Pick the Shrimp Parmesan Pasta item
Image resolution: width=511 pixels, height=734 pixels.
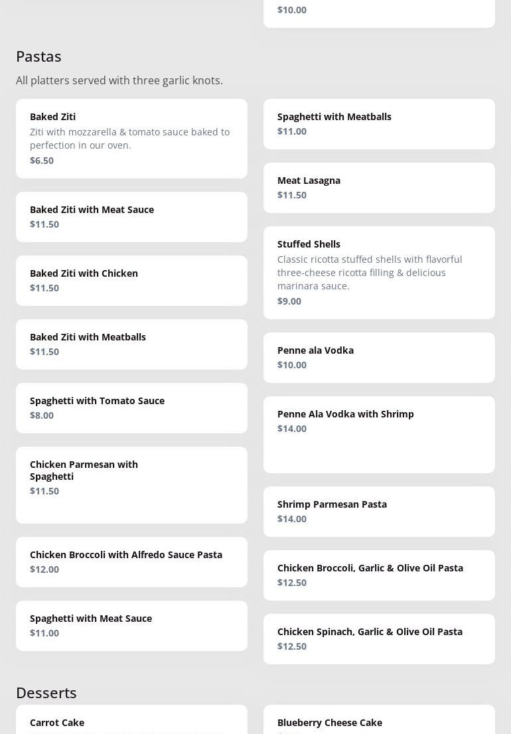[x=379, y=511]
